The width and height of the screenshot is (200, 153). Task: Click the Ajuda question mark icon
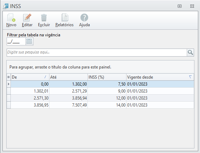(84, 17)
